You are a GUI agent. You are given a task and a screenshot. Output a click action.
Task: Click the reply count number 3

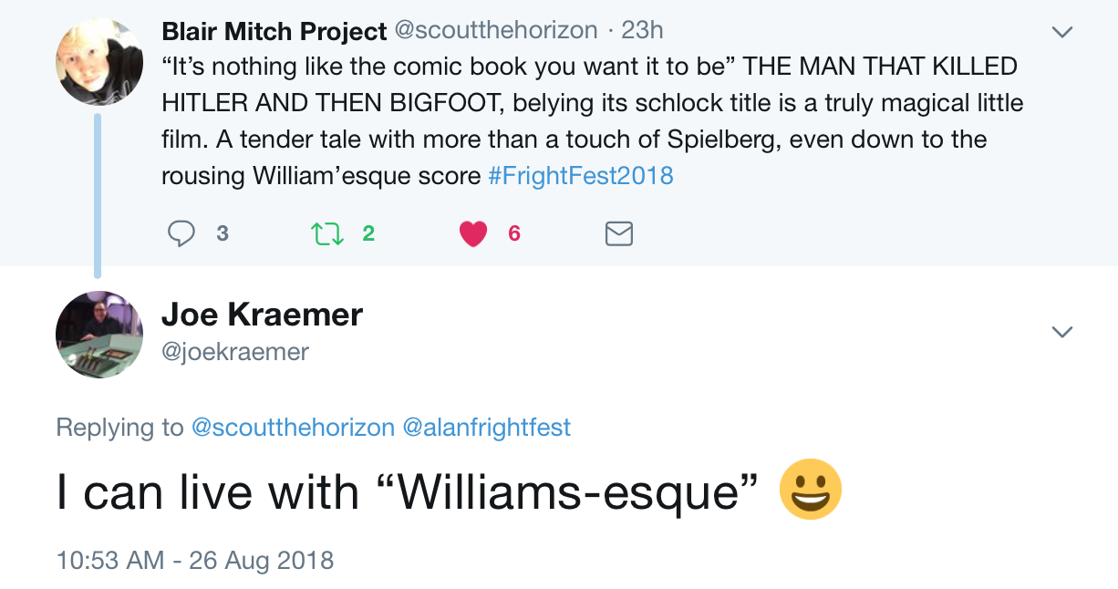[223, 234]
